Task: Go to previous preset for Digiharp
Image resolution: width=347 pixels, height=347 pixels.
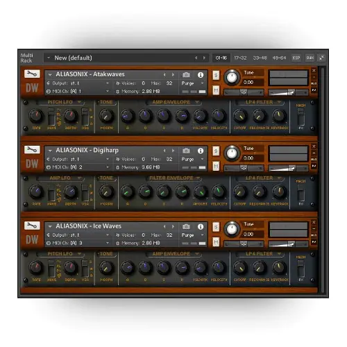Action: pos(164,151)
